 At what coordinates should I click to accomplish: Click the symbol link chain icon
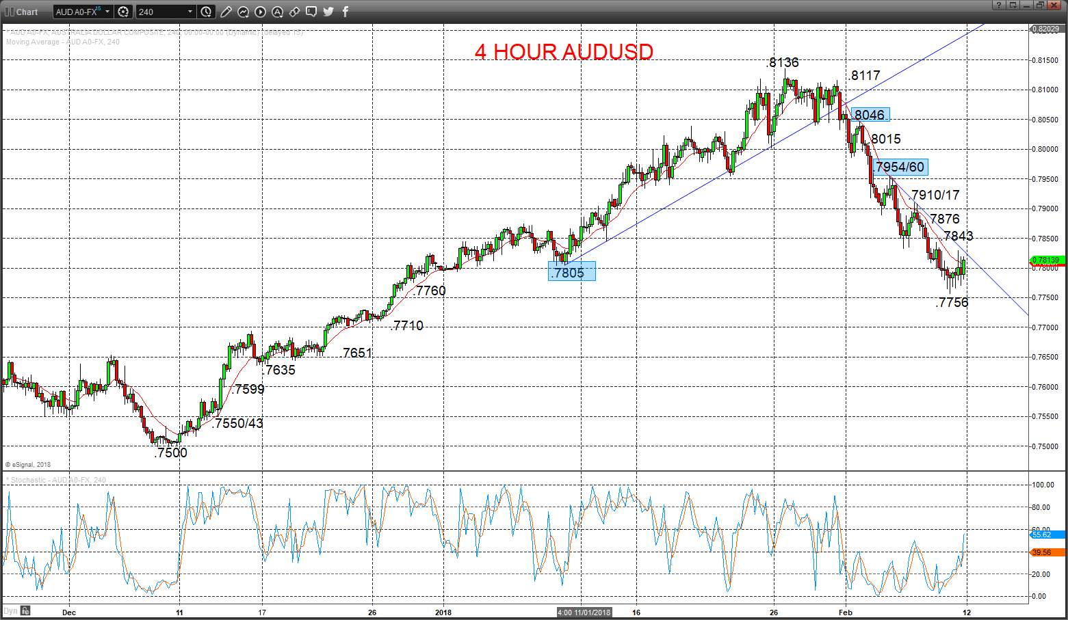point(294,12)
